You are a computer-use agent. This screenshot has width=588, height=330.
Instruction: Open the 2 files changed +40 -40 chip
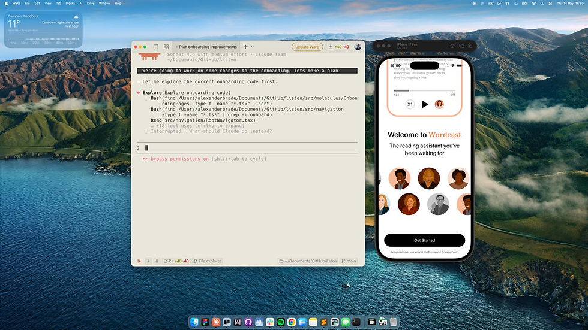[x=176, y=261]
